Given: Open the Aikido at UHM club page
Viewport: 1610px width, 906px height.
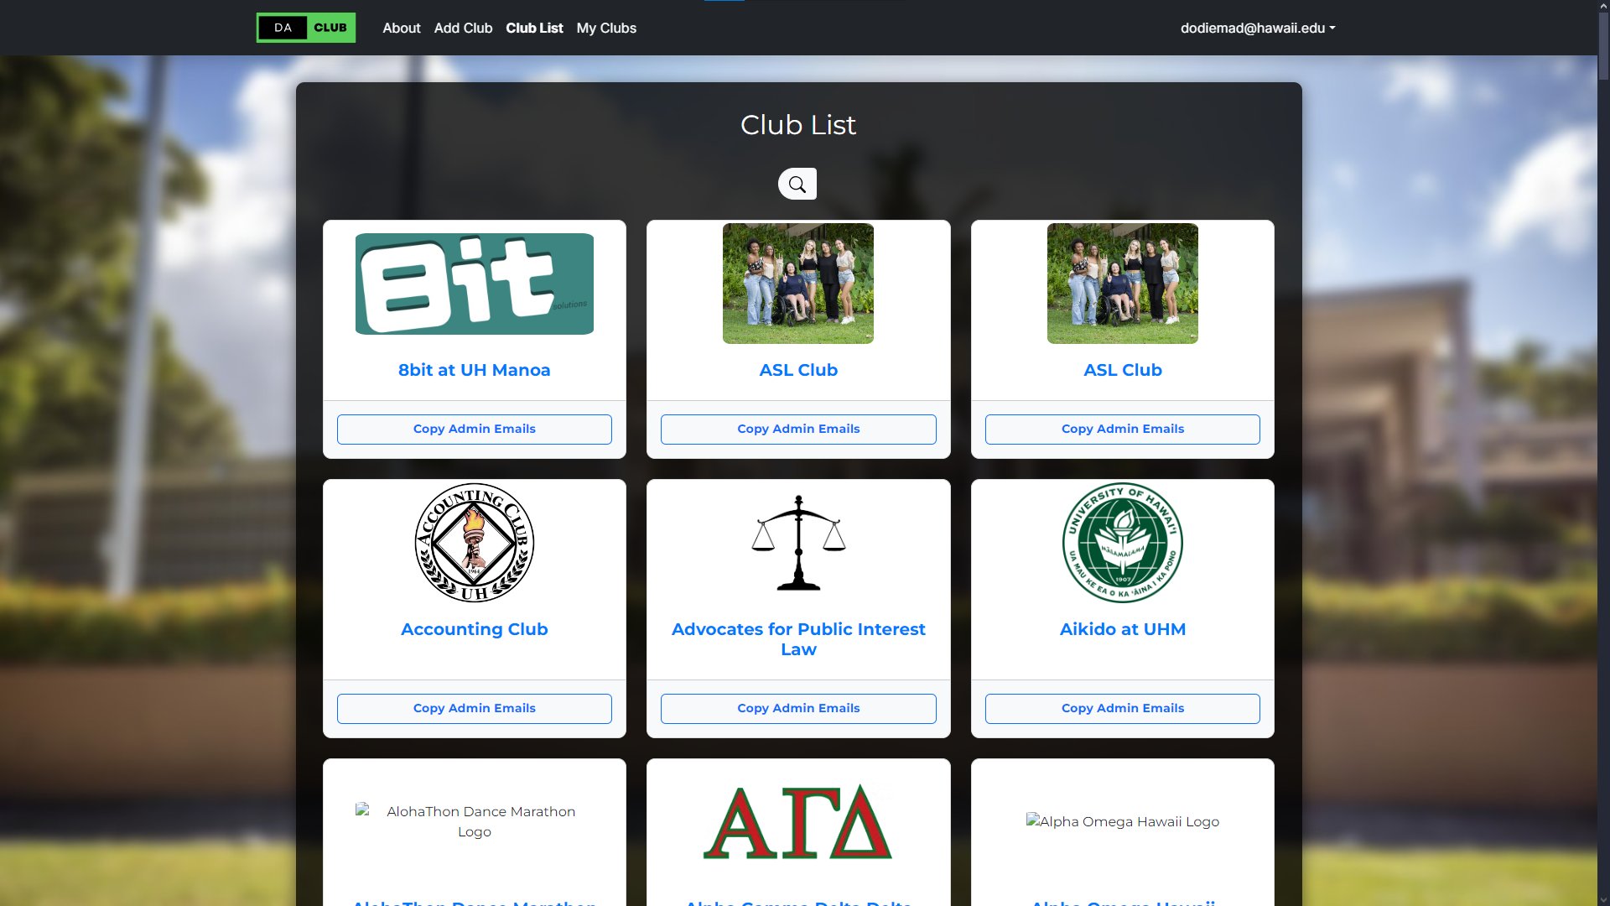Looking at the screenshot, I should pos(1122,629).
